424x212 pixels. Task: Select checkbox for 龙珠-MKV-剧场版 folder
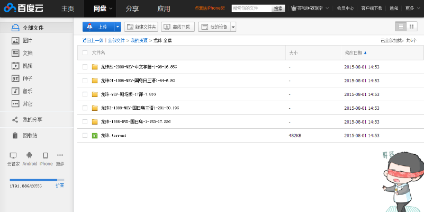(85, 94)
